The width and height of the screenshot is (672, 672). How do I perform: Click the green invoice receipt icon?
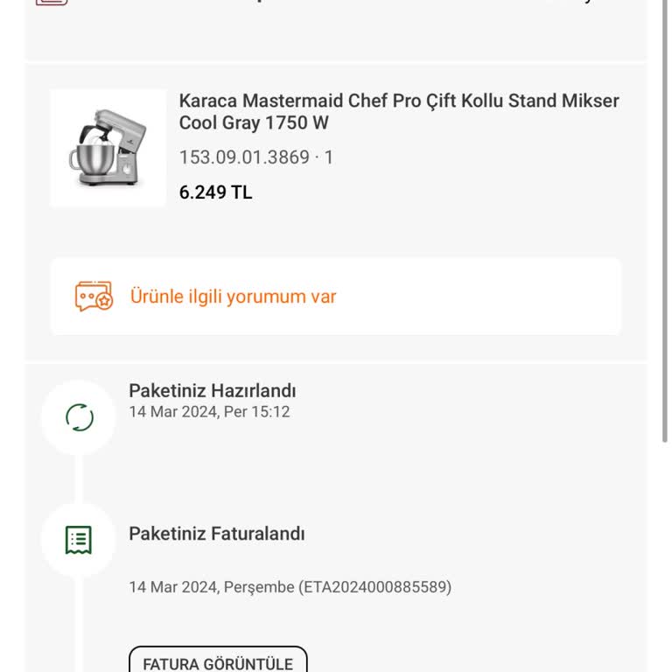pos(79,540)
